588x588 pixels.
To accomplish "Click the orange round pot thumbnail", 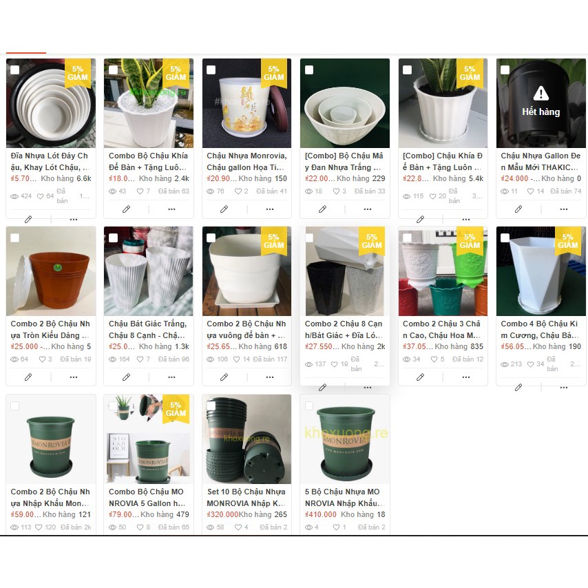I will (x=51, y=271).
